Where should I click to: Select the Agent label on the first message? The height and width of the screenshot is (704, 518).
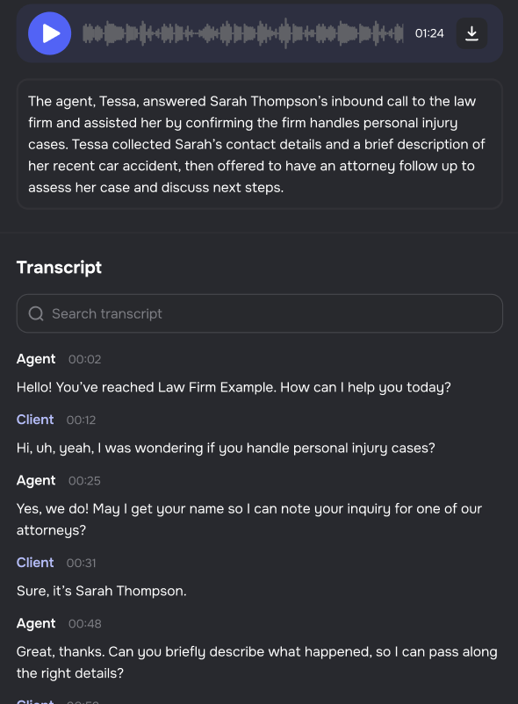35,359
